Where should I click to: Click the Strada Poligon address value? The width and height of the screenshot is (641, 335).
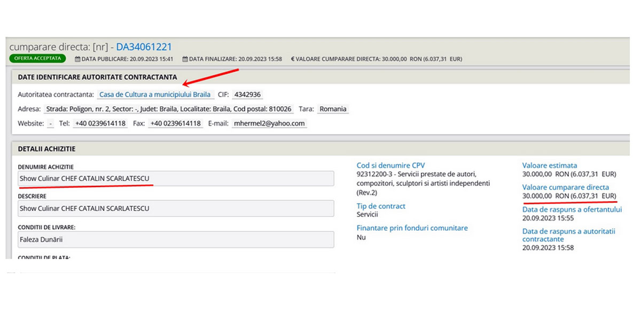[169, 109]
